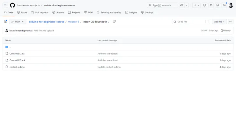Image resolution: width=236 pixels, height=132 pixels.
Task: Navigate to arduino-for-beginners-course breadcrumb
Action: click(47, 22)
